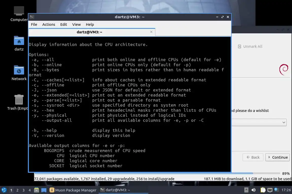Switch to workspace 3
292x194 pixels.
24,190
